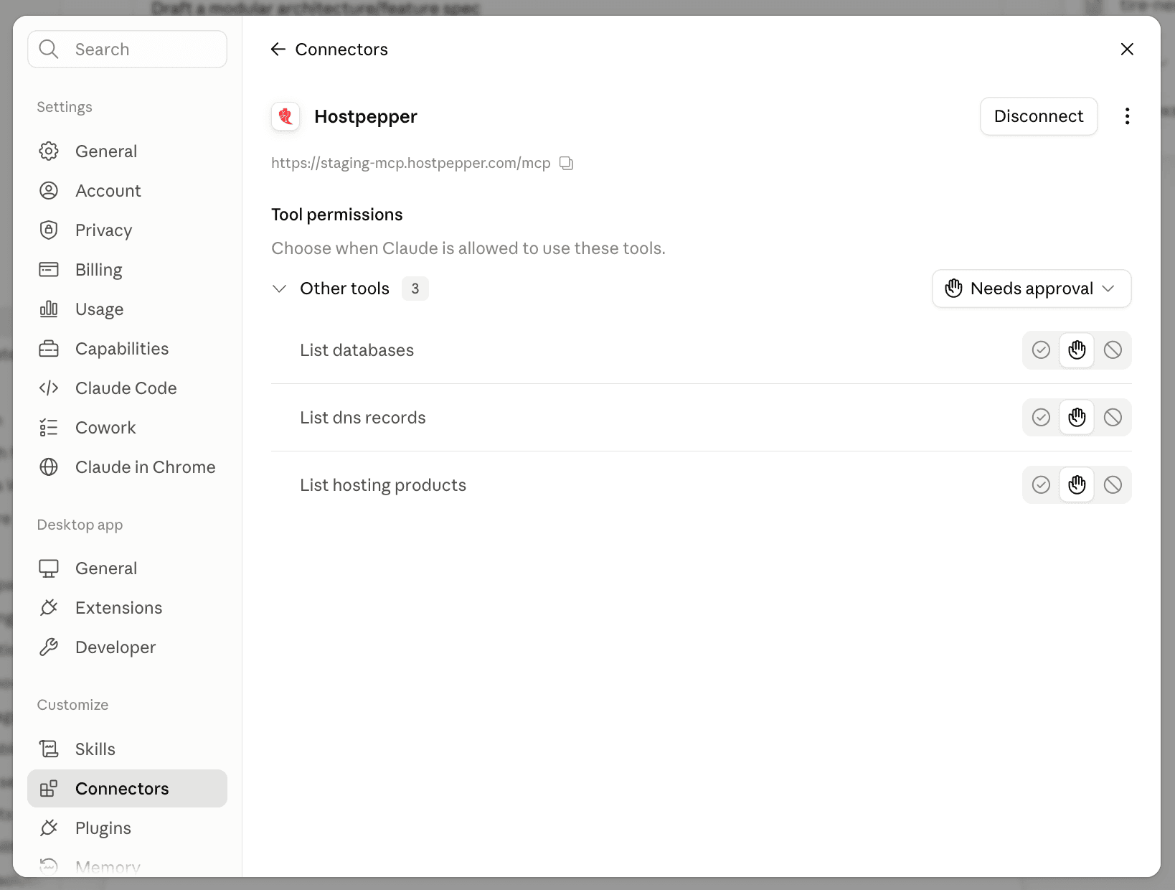
Task: Click the Skills scroll icon
Action: [x=49, y=749]
